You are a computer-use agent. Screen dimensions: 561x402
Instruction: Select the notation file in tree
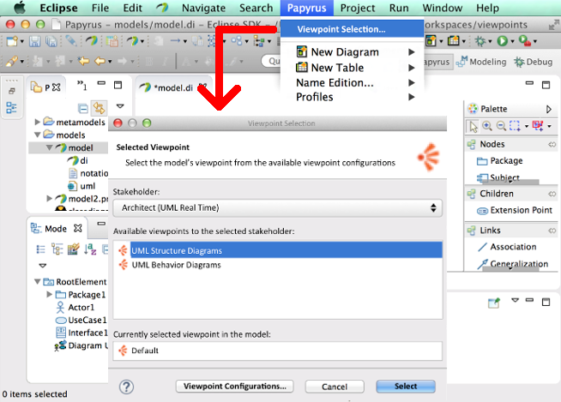pyautogui.click(x=88, y=173)
